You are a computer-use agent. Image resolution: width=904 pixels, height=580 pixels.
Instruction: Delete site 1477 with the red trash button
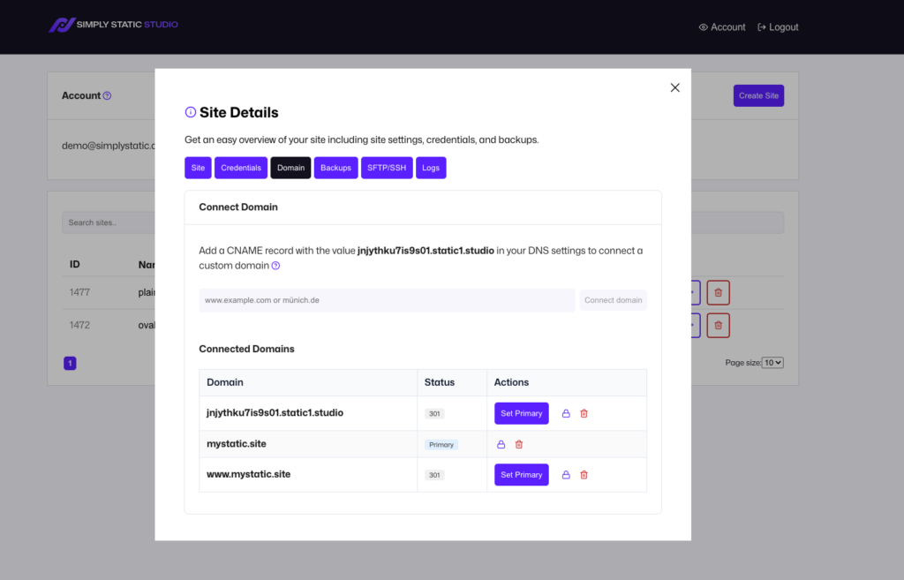(718, 292)
